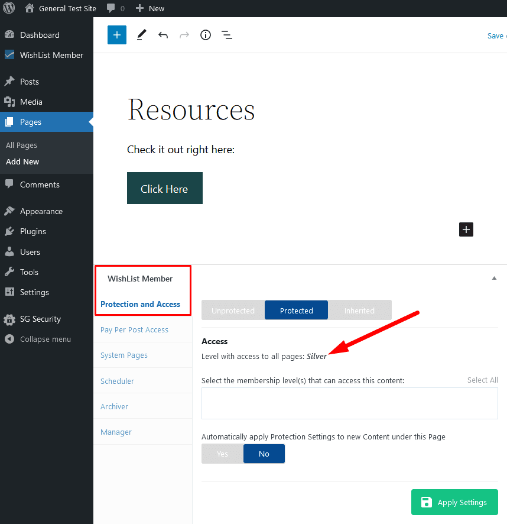Click the WishList Member sidebar icon
Viewport: 507px width, 524px height.
(9, 54)
